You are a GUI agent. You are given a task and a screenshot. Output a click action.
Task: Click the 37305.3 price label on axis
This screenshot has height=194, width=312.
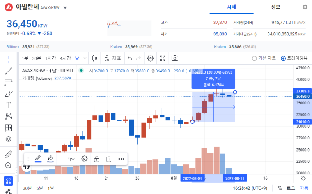[x=303, y=91]
